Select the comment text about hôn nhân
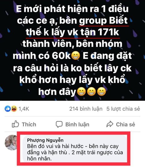The height and width of the screenshot is (167, 145). (75, 152)
